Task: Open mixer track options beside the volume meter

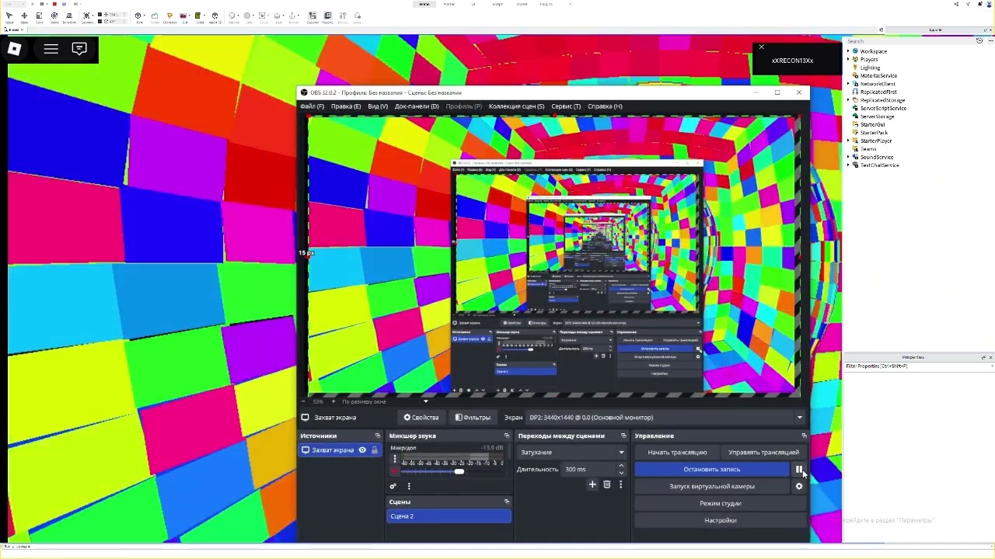Action: 394,459
